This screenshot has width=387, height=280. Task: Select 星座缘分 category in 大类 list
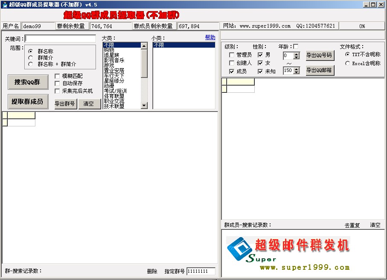coord(122,81)
